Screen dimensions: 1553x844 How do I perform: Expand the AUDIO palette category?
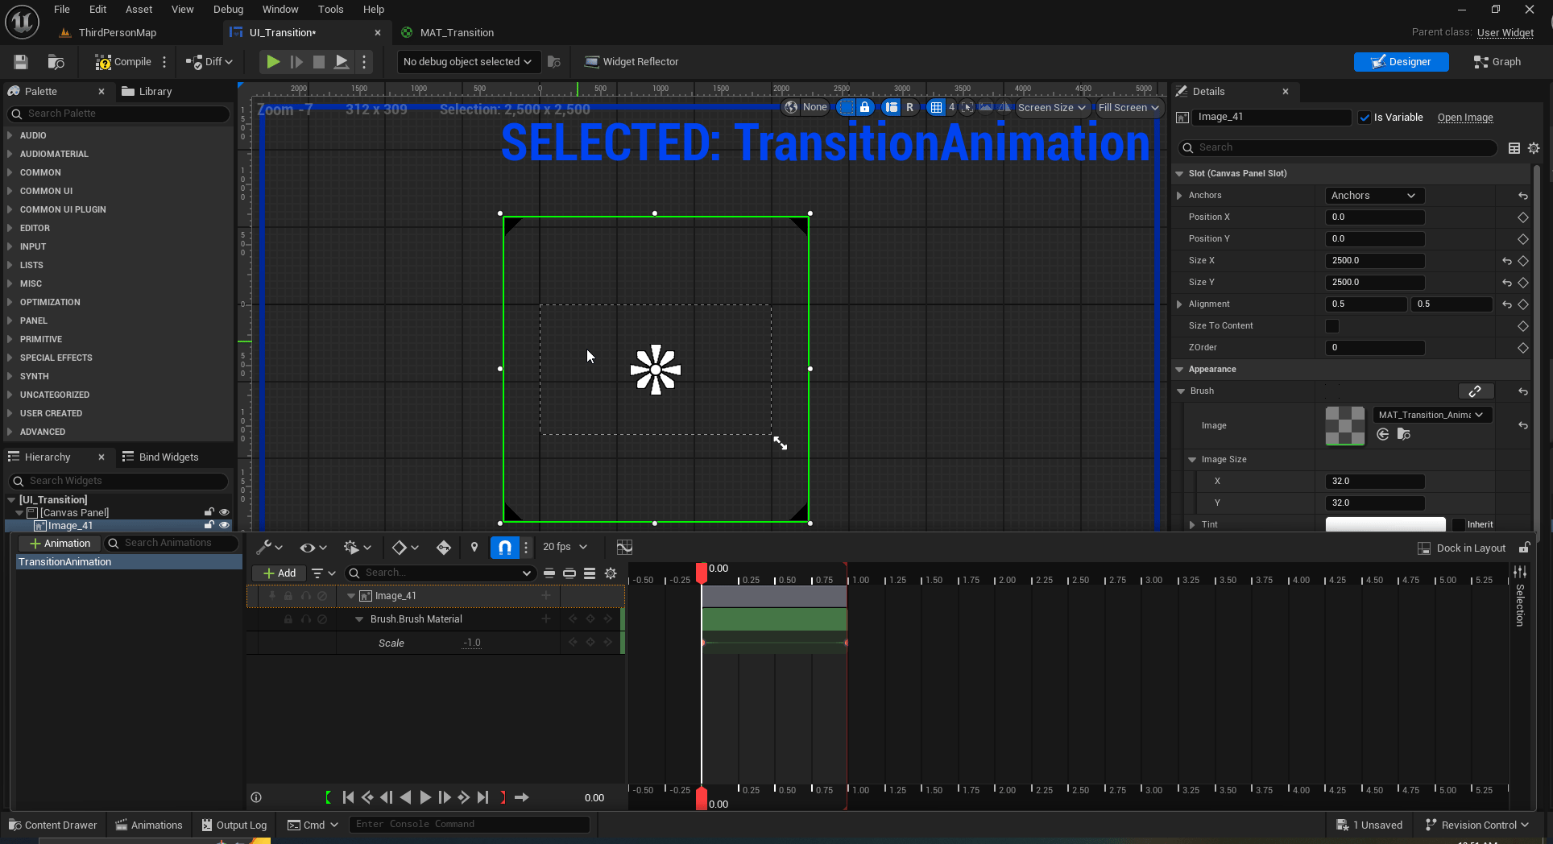point(10,135)
